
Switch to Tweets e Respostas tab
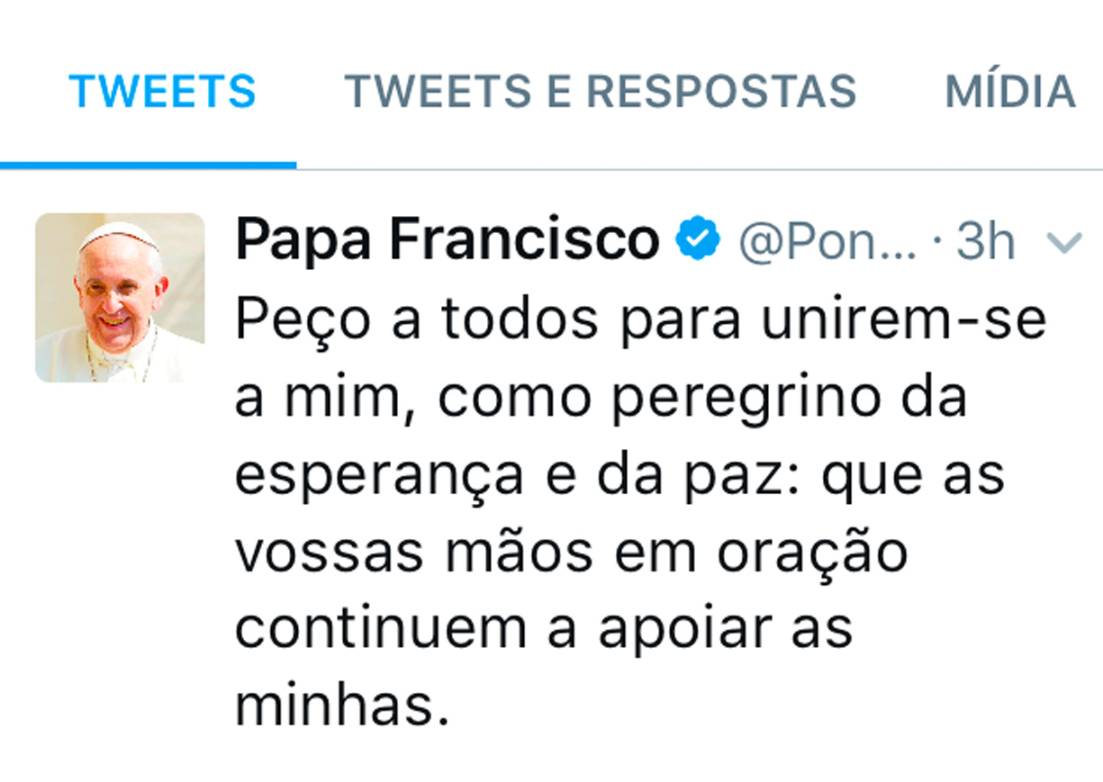coord(601,92)
